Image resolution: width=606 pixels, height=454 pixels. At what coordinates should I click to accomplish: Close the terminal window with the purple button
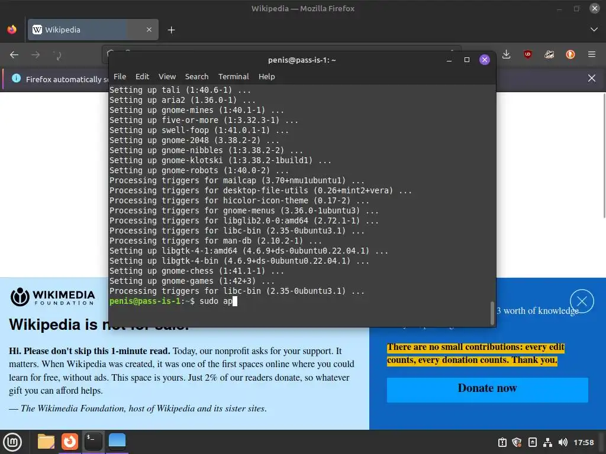click(x=485, y=60)
